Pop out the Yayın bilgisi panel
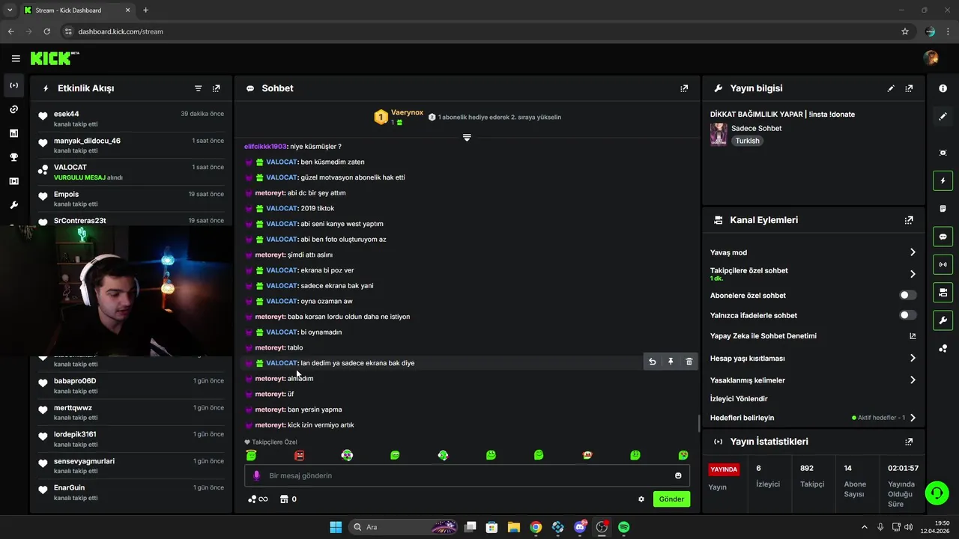The height and width of the screenshot is (539, 959). 909,88
